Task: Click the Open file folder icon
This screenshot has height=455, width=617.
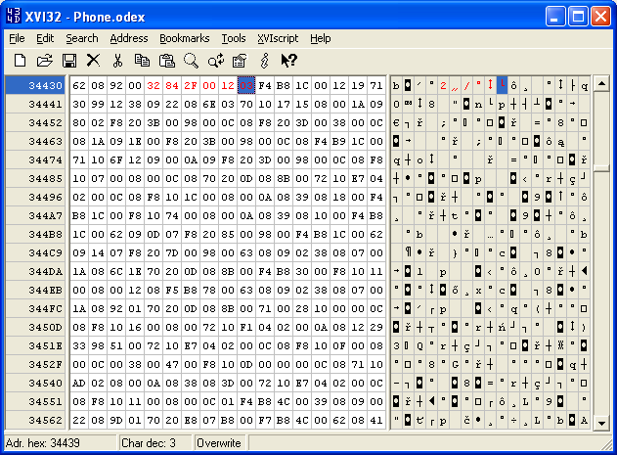Action: pyautogui.click(x=44, y=61)
